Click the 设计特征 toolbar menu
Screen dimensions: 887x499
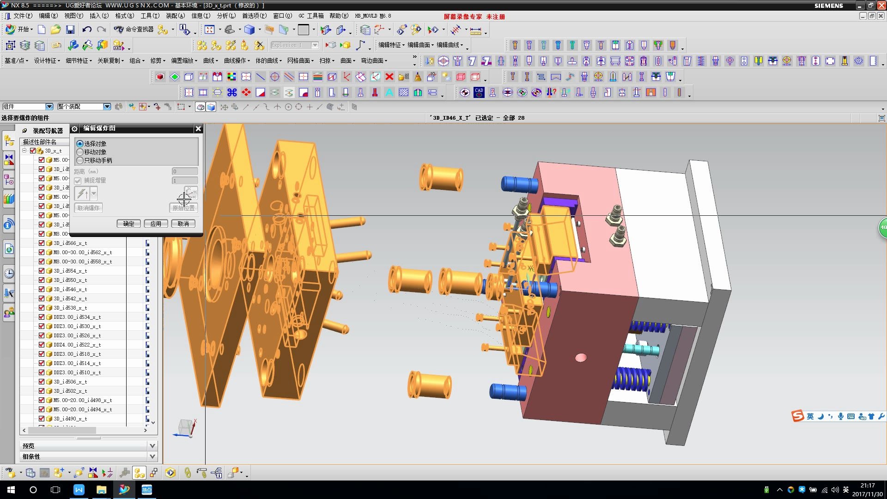coord(47,61)
